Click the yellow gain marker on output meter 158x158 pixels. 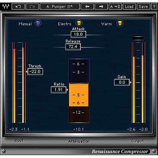point(138,82)
